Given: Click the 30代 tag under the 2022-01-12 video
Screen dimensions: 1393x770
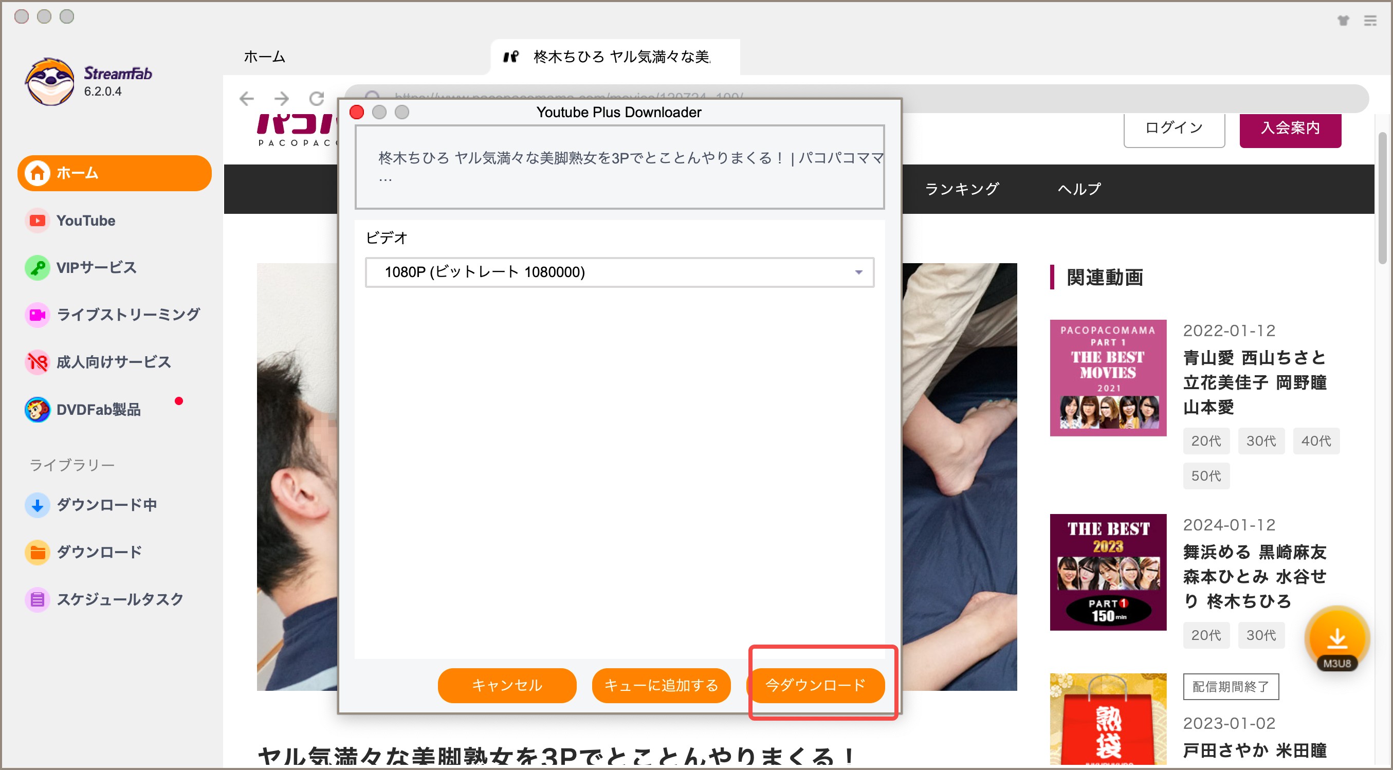Looking at the screenshot, I should click(1261, 441).
